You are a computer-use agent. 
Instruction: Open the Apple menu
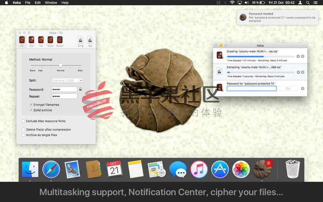pos(6,3)
